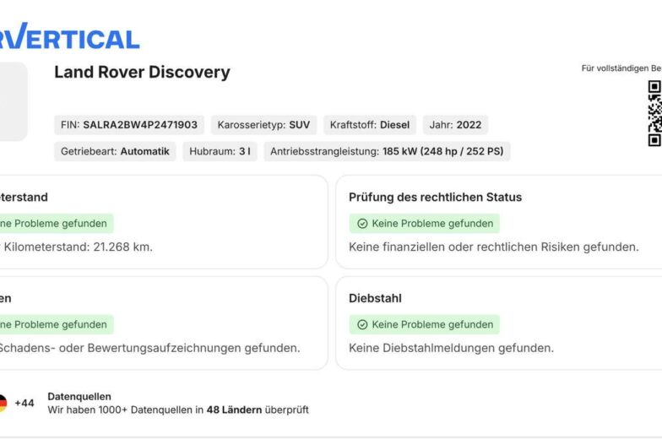Click Keine Probleme gefunden badge under Diebstahl

(424, 324)
